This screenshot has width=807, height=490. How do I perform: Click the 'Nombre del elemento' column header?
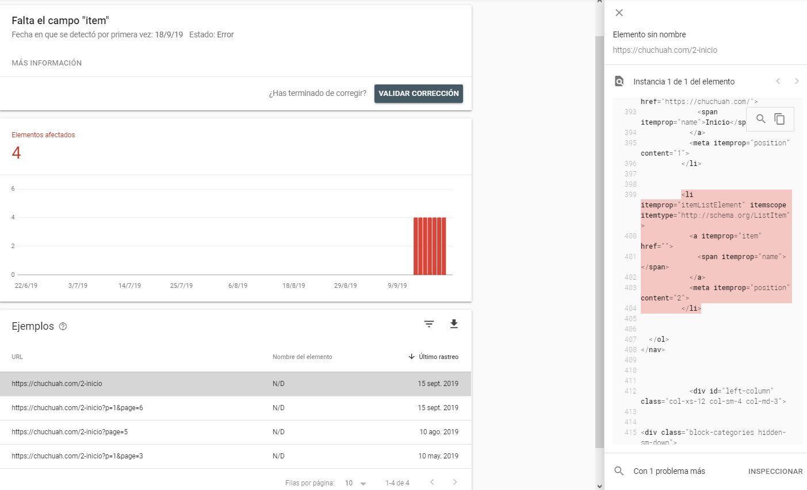(x=303, y=357)
